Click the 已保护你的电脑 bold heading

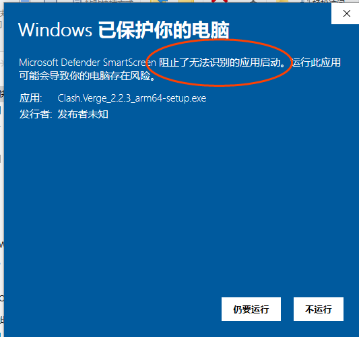click(x=164, y=30)
